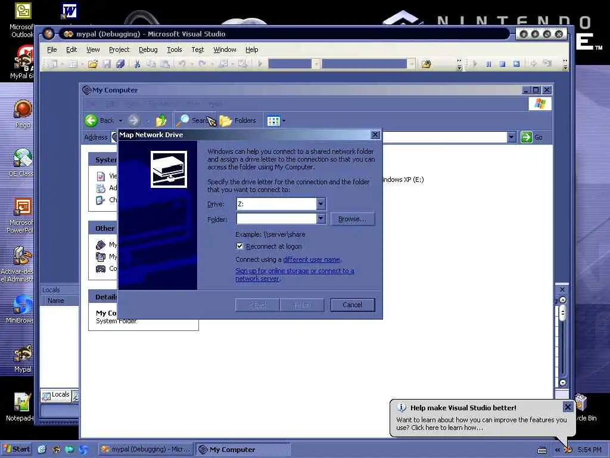Screen dimensions: 610x458
Task: Click the Copy icon in Visual Studio toolbar
Action: [151, 64]
